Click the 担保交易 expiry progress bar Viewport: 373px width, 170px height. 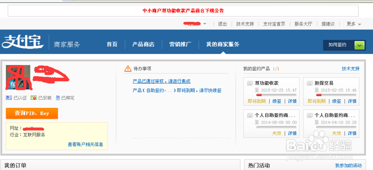336,95
